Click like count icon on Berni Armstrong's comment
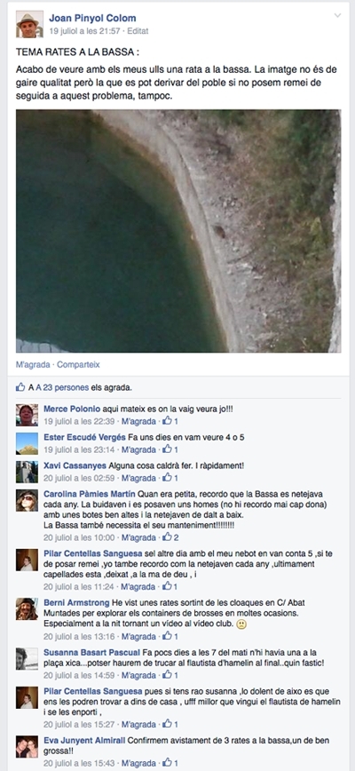The height and width of the screenshot is (771, 355). (x=168, y=636)
